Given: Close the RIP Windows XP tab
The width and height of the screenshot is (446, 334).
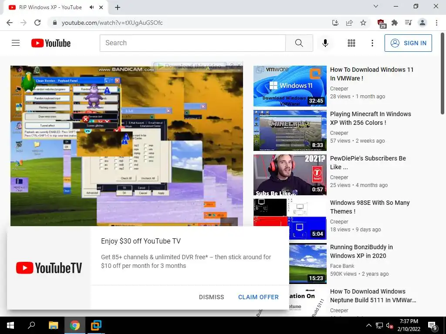Looking at the screenshot, I should [101, 7].
